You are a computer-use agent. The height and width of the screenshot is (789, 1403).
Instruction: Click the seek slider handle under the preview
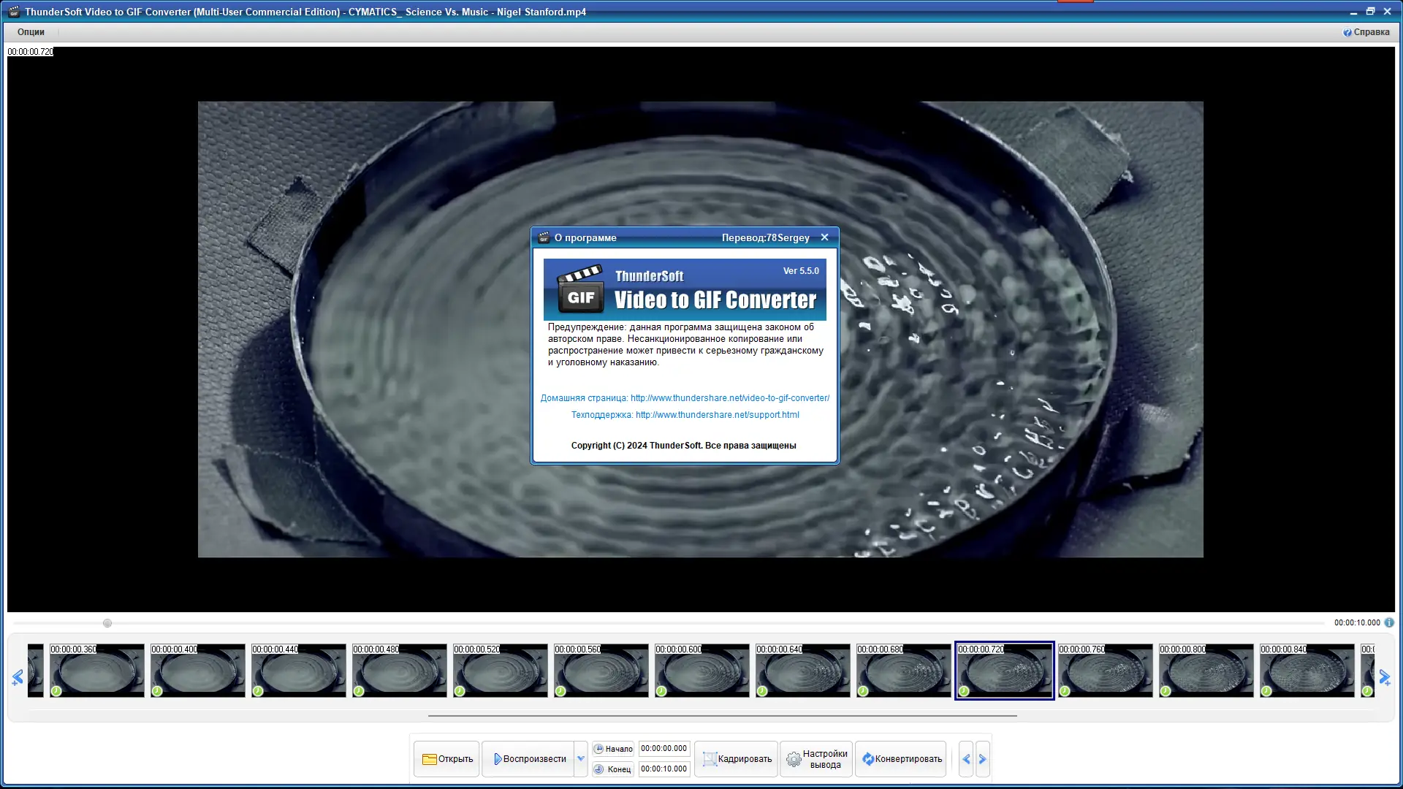click(x=107, y=623)
